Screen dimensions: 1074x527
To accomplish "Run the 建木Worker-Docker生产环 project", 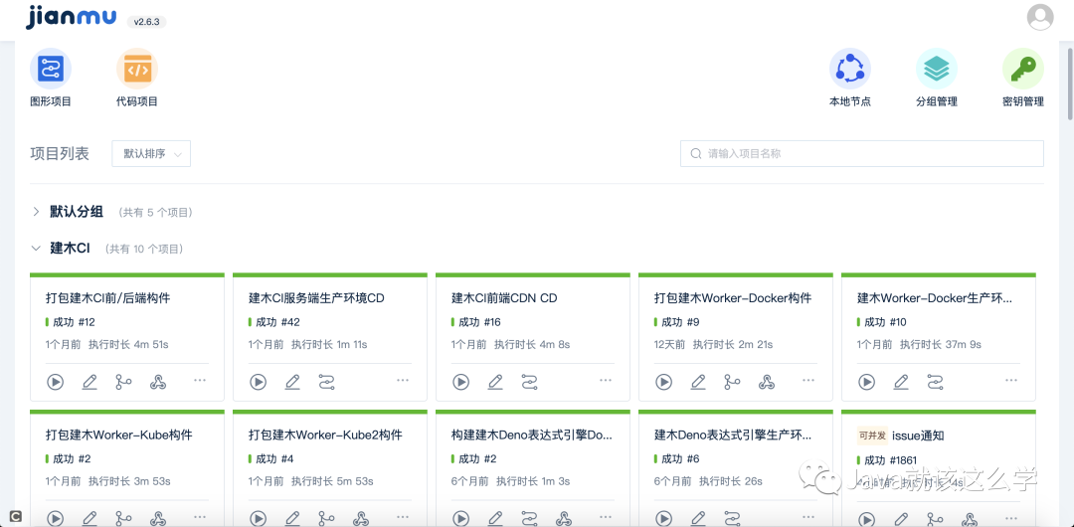I will click(x=866, y=382).
